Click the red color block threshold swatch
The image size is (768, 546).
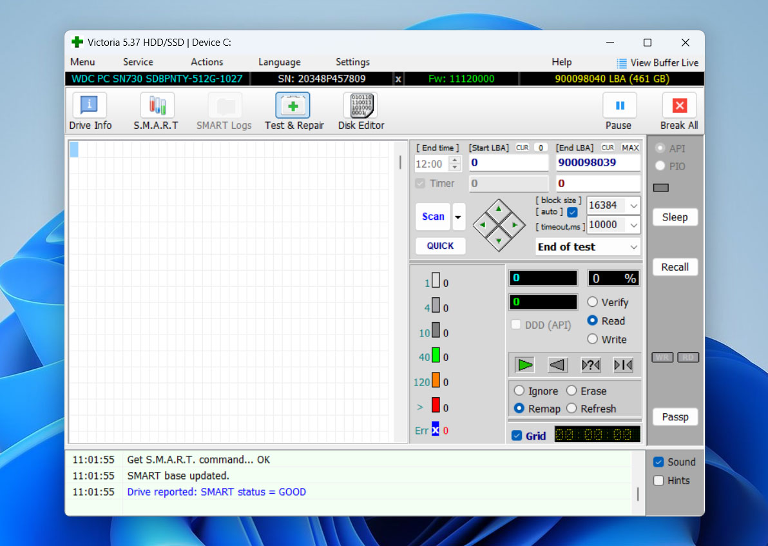click(x=436, y=405)
